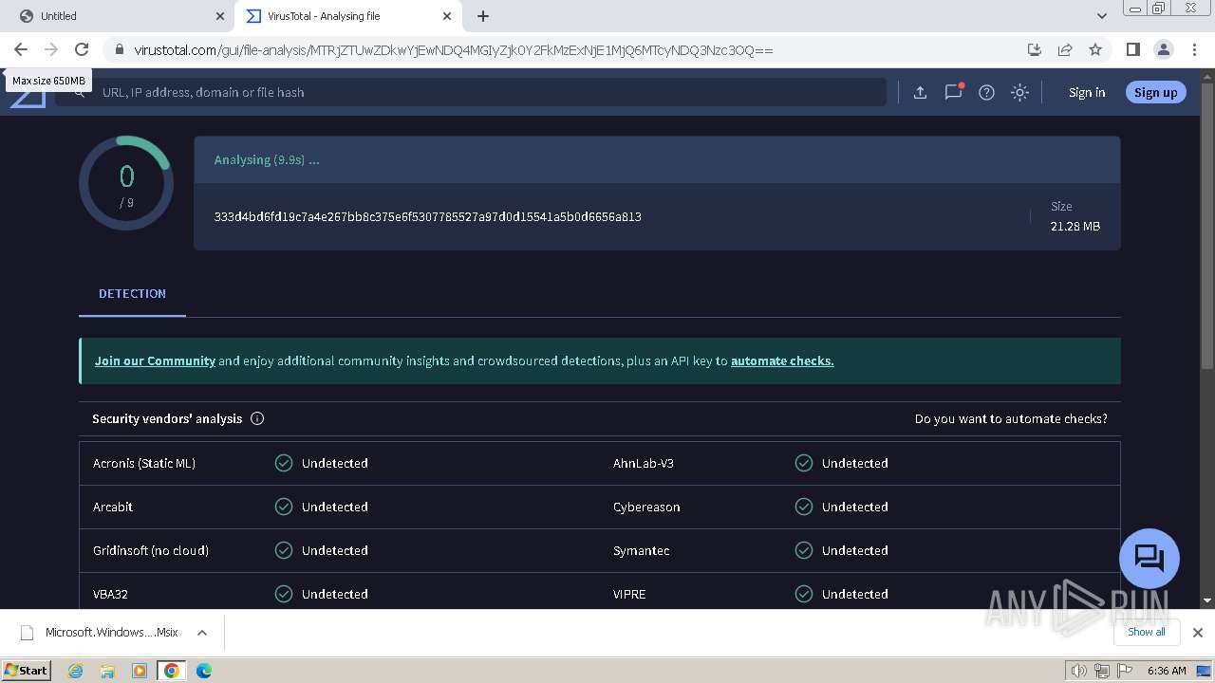Click info icon beside Security vendors' analysis
The image size is (1215, 683).
pos(257,418)
